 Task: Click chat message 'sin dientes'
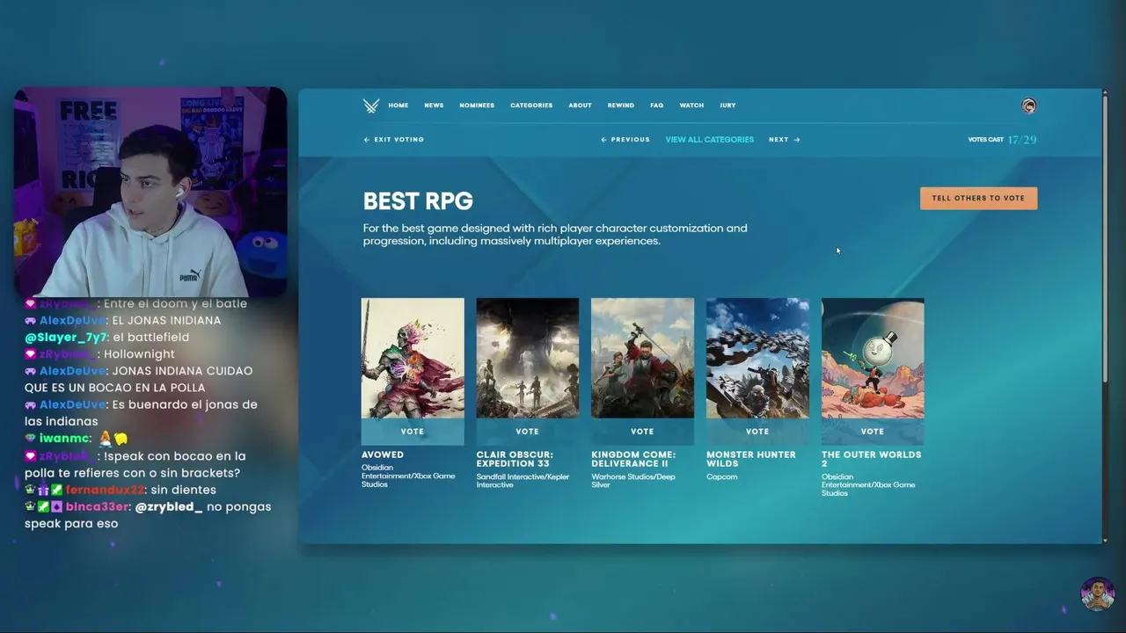tap(183, 490)
